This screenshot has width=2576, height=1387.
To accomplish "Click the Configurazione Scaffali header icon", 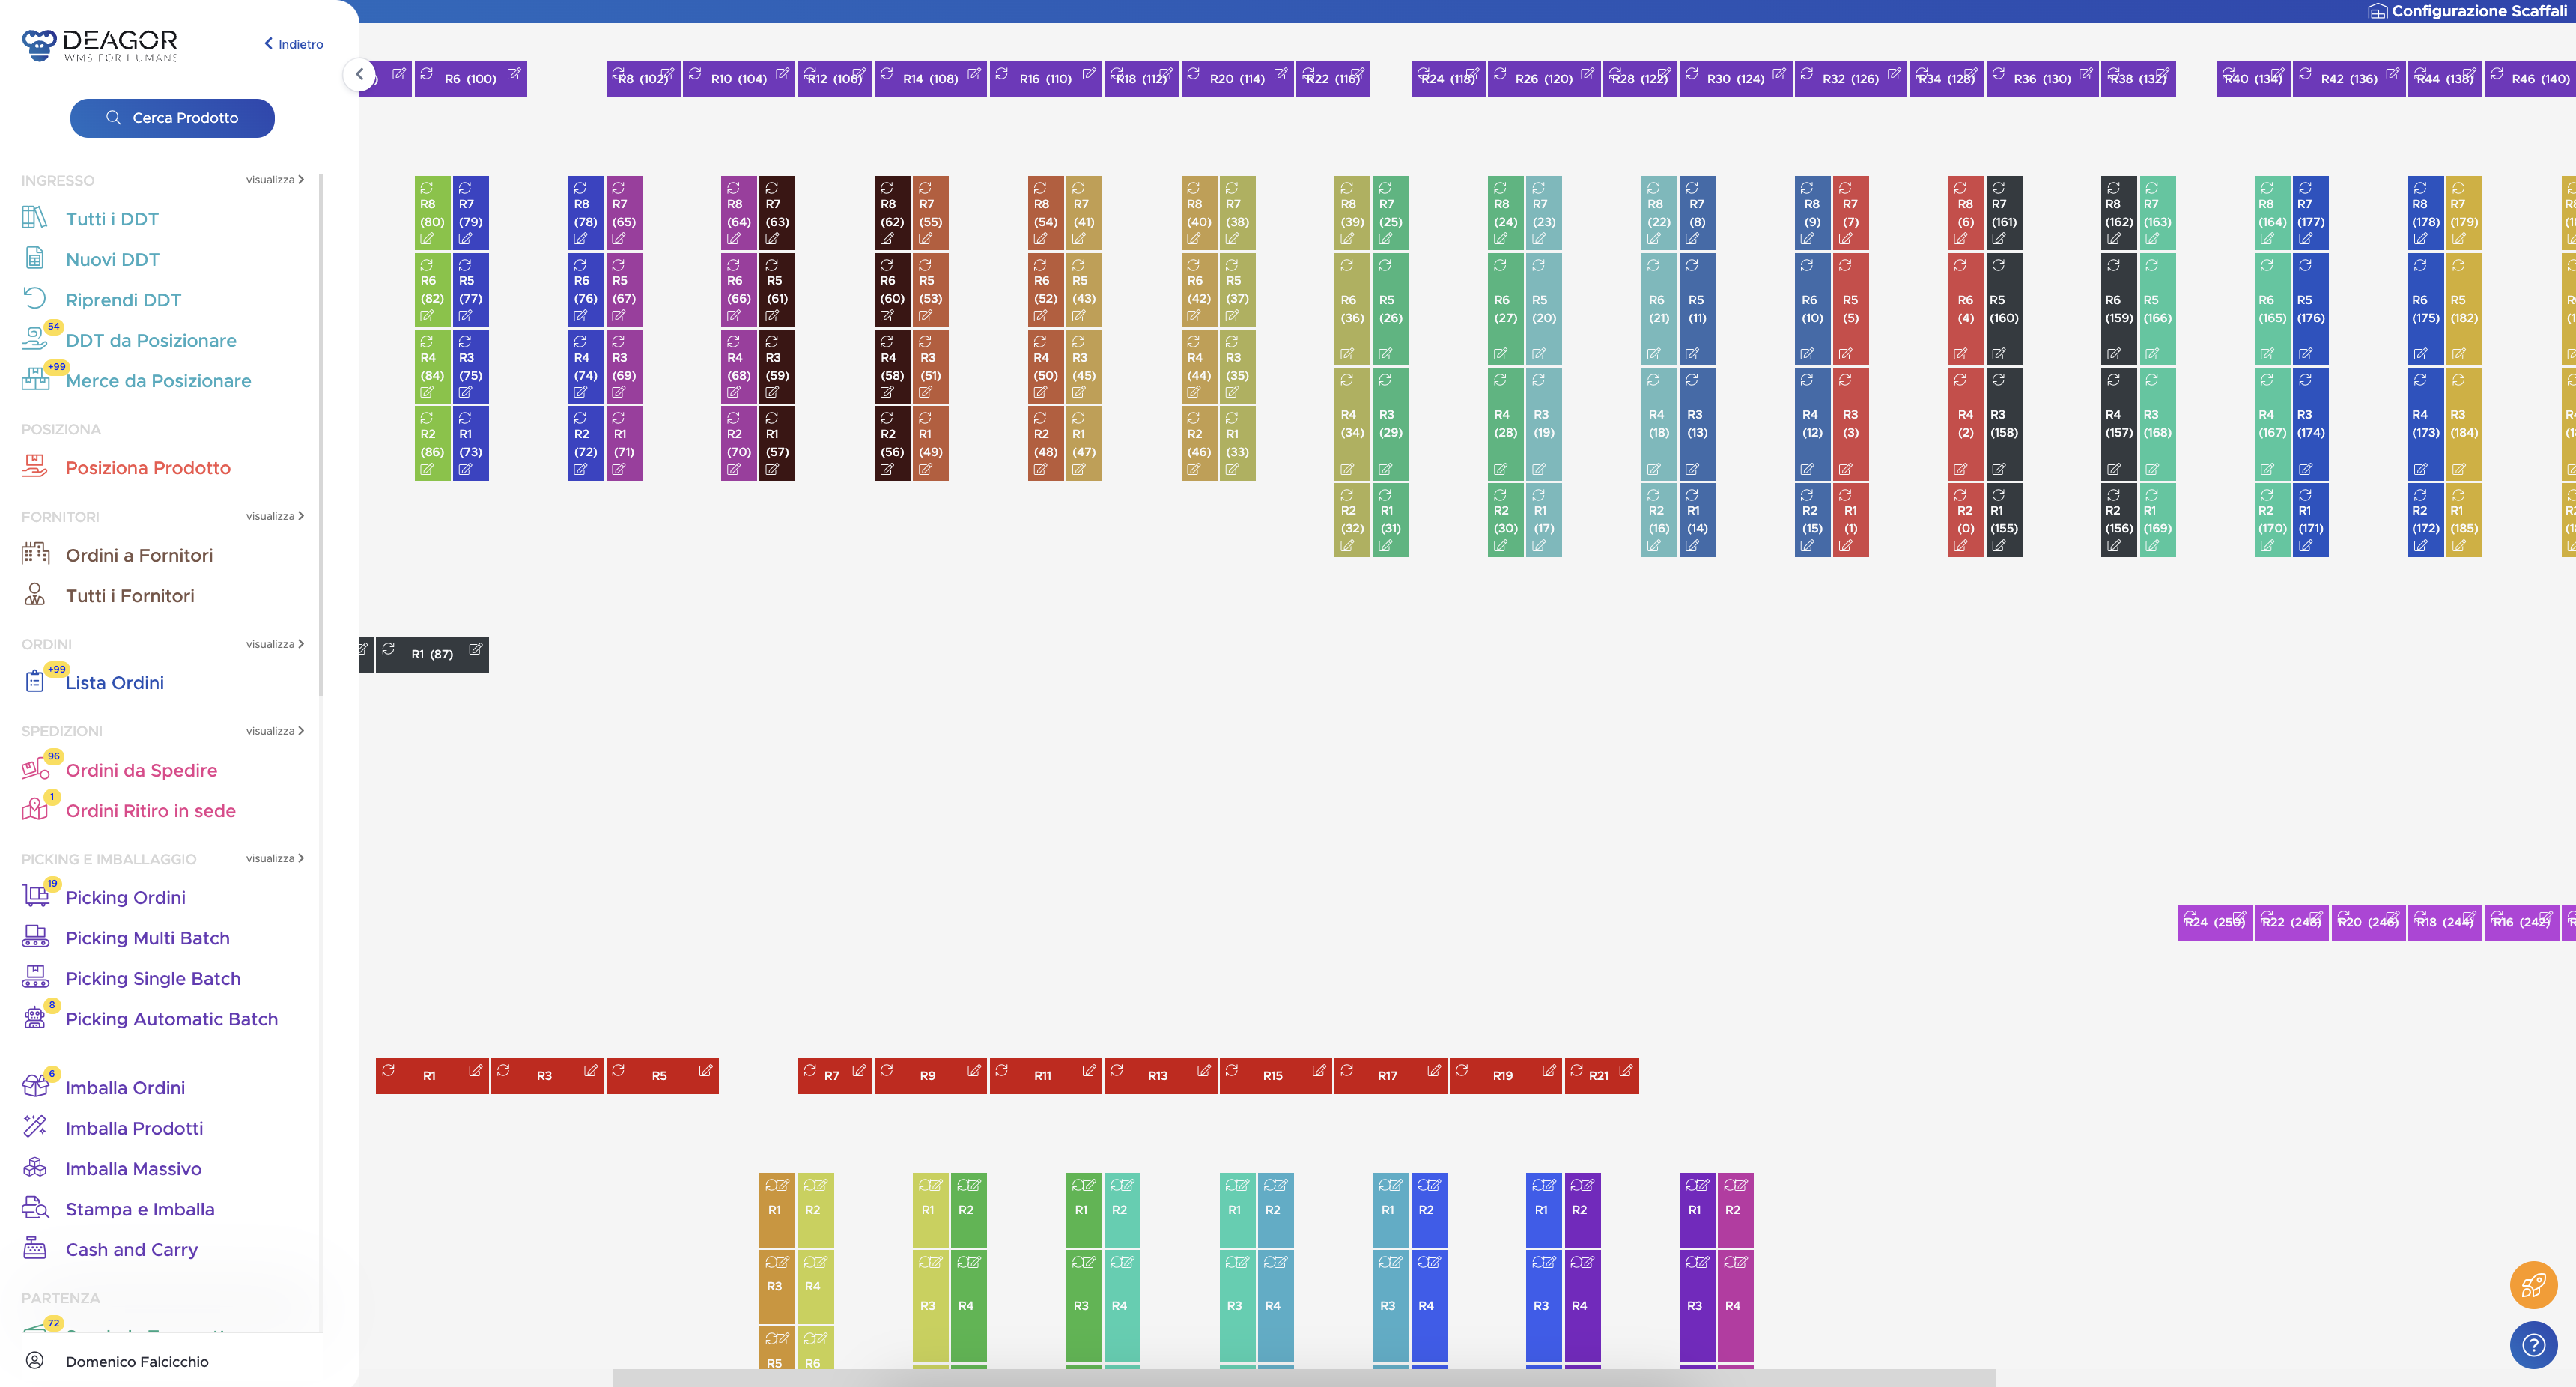I will pos(2377,12).
